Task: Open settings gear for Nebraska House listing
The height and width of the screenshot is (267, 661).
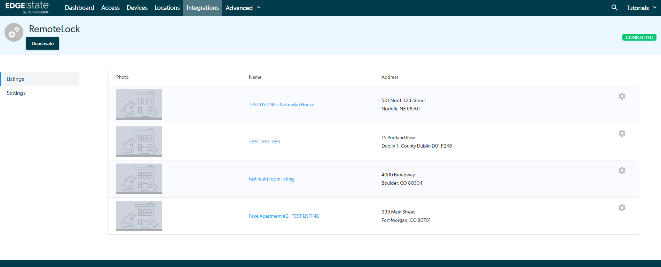Action: (622, 96)
